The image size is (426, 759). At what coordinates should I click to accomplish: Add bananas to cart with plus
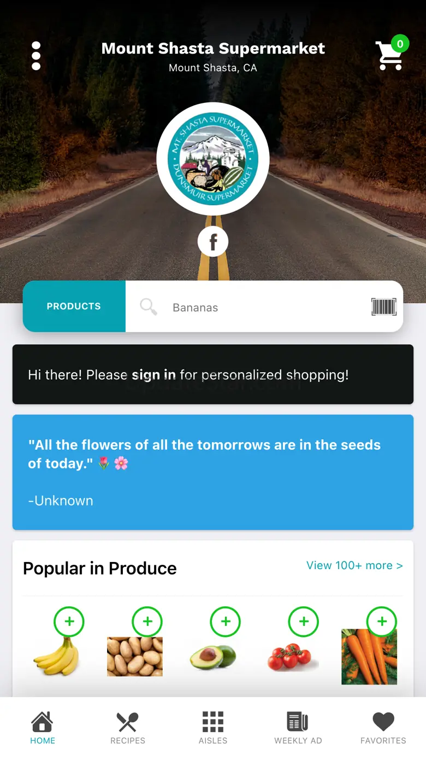[x=69, y=622]
